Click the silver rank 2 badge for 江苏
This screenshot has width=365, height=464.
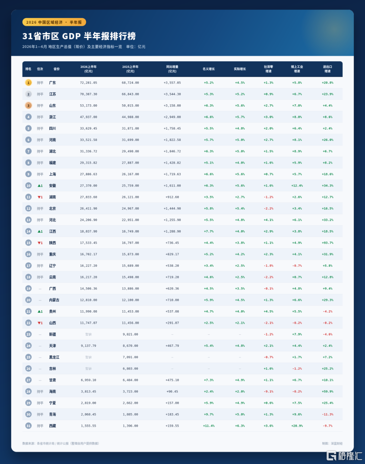point(28,94)
